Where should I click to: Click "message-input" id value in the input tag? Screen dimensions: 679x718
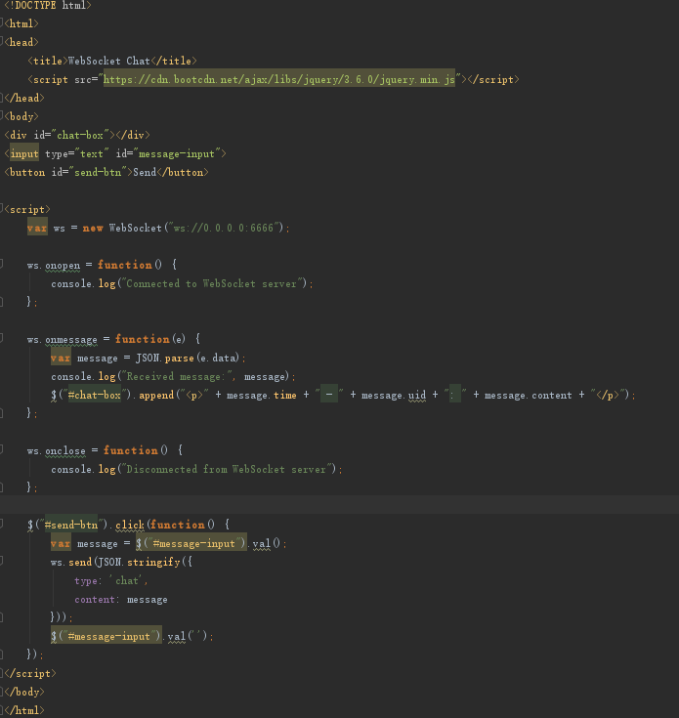pyautogui.click(x=177, y=154)
